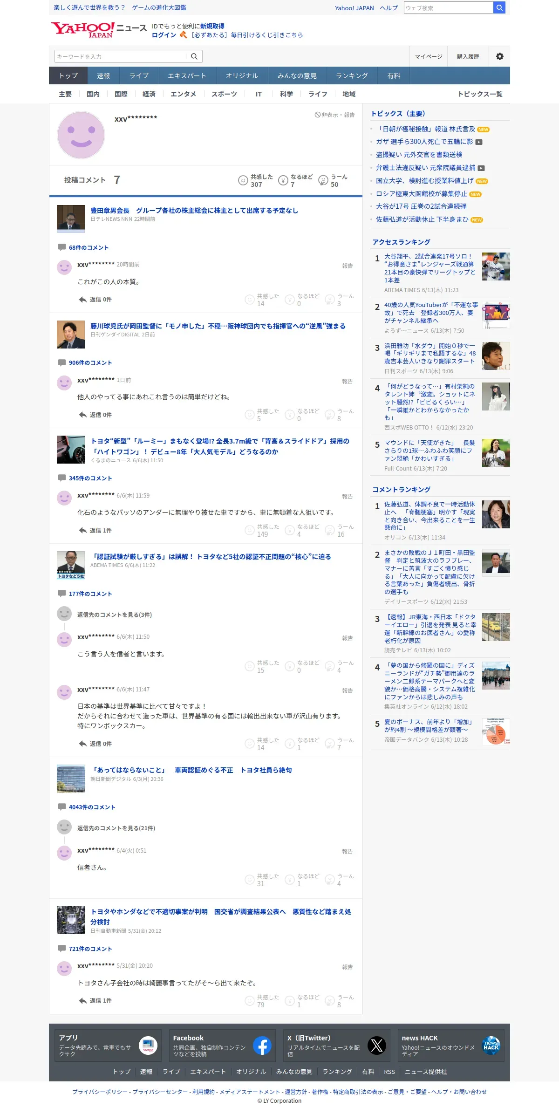The image size is (559, 1114).
Task: Click thumbnail of access ranking item 1 大谷翔平
Action: 496,267
